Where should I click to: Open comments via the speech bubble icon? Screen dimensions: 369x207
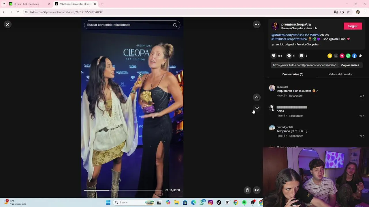[289, 56]
